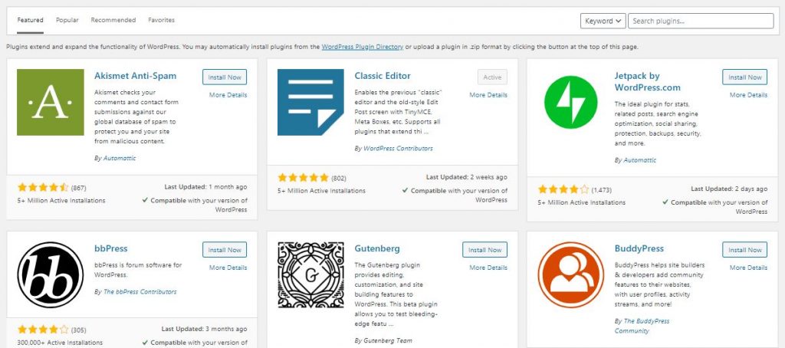Open the Akismet Anti-Spam title link

pos(135,76)
